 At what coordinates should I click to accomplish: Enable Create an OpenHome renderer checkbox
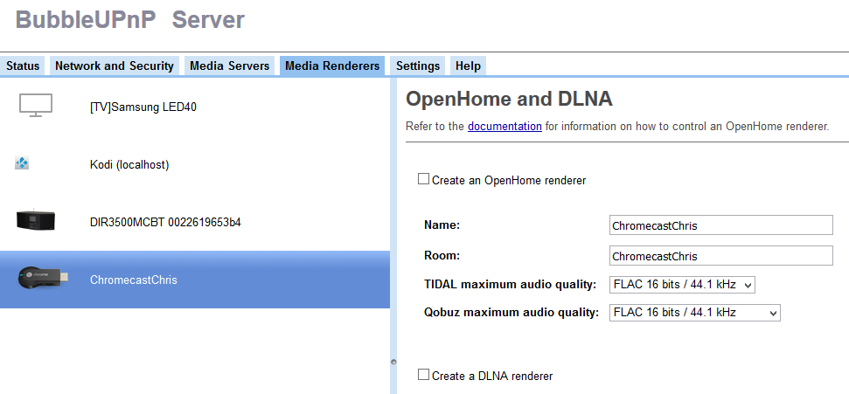click(x=424, y=179)
